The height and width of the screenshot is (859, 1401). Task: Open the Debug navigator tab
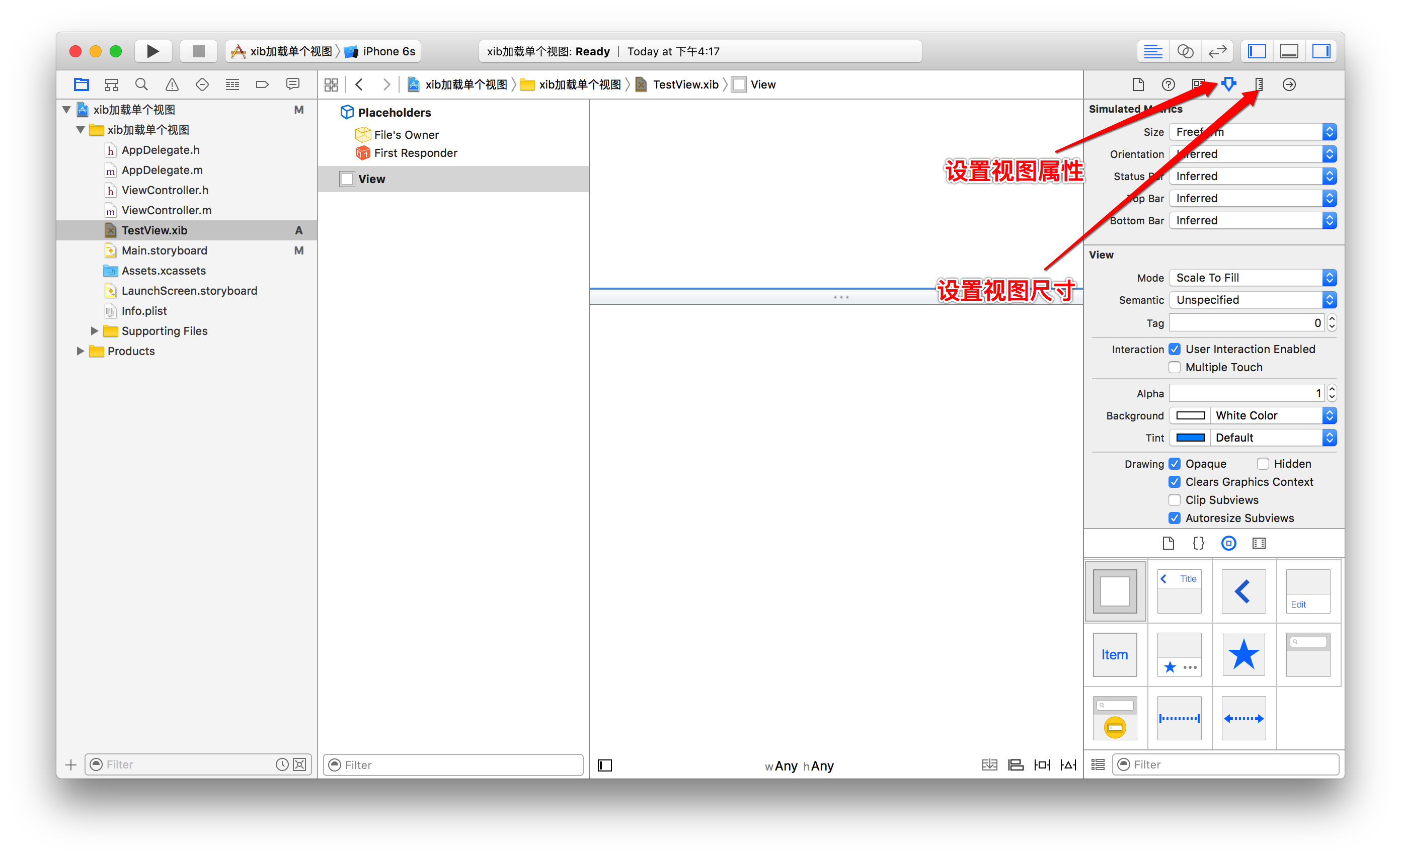(232, 84)
